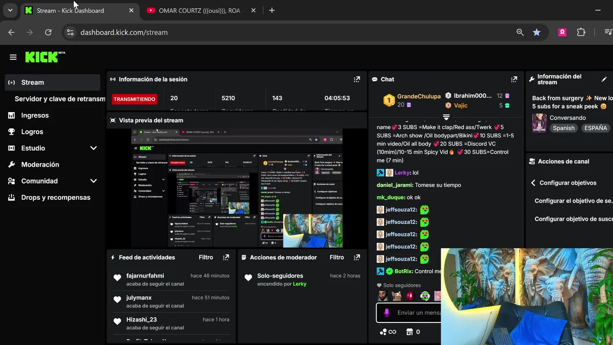Bookmark this page with the star icon
The width and height of the screenshot is (613, 345).
click(537, 33)
